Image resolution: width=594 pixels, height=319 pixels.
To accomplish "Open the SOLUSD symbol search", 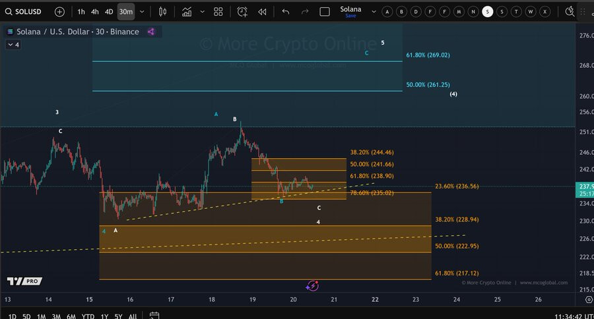I will click(23, 12).
